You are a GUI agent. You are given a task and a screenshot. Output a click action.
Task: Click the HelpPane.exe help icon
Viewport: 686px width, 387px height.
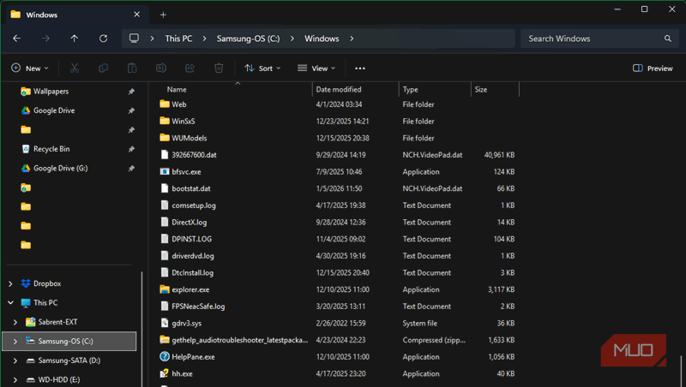165,356
